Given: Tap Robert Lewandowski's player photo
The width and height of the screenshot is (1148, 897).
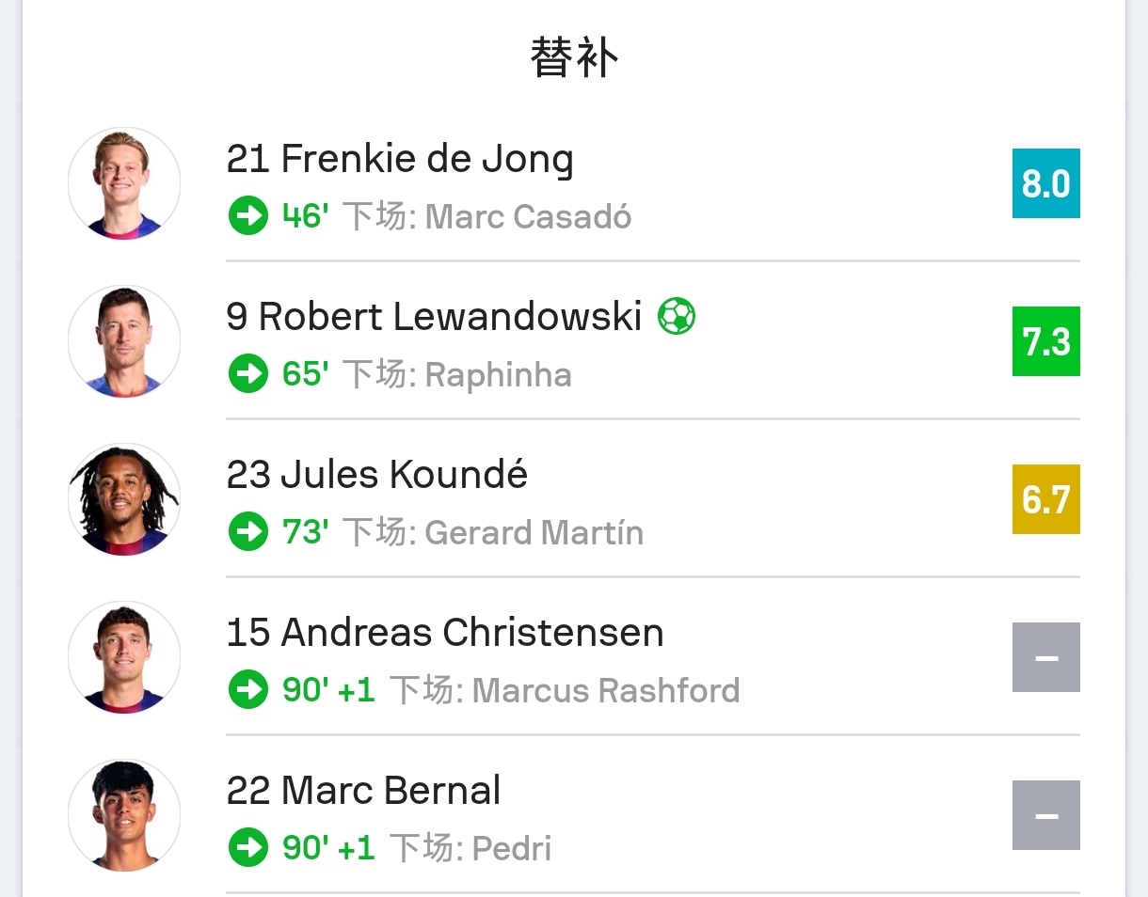Looking at the screenshot, I should point(124,341).
